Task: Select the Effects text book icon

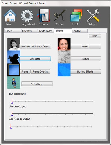Action: (44, 15)
